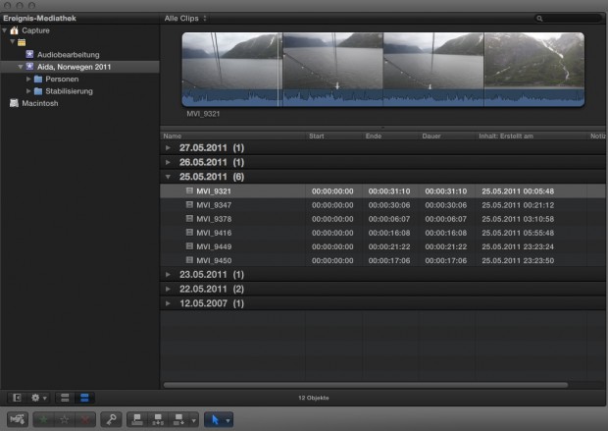The height and width of the screenshot is (431, 608).
Task: Open the select tool arrow menu
Action: pos(219,419)
